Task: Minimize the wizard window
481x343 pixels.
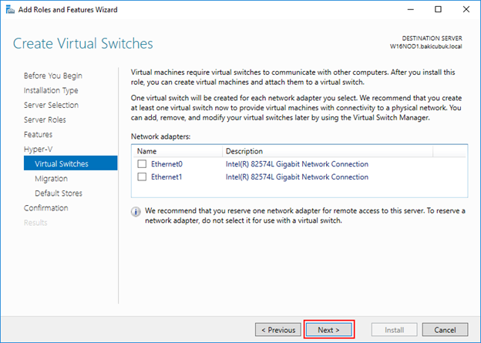Action: (x=410, y=9)
